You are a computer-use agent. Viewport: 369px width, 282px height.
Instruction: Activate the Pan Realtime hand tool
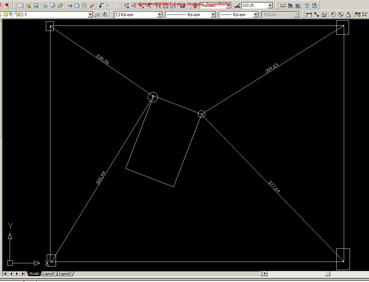point(126,5)
